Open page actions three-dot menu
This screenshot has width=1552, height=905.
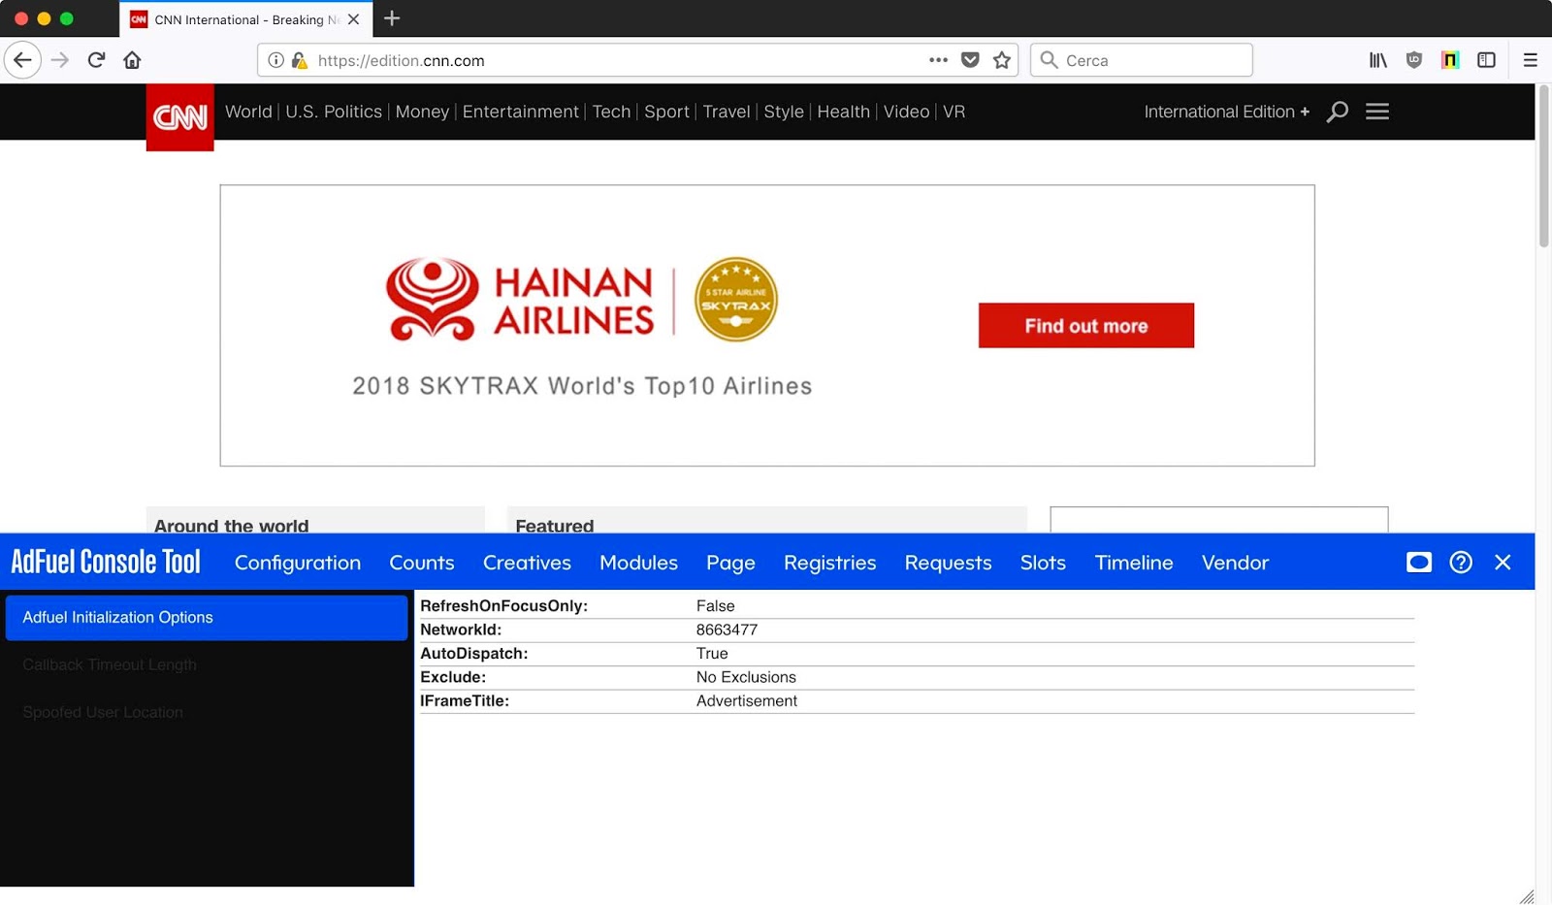coord(938,60)
